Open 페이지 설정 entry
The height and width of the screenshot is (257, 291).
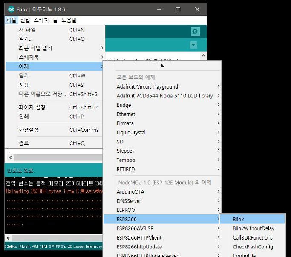point(54,108)
